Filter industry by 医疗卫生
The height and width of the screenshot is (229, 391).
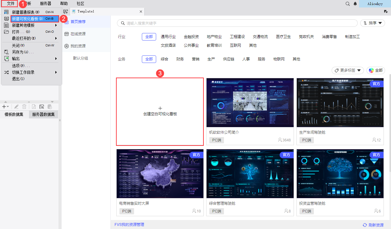[283, 36]
